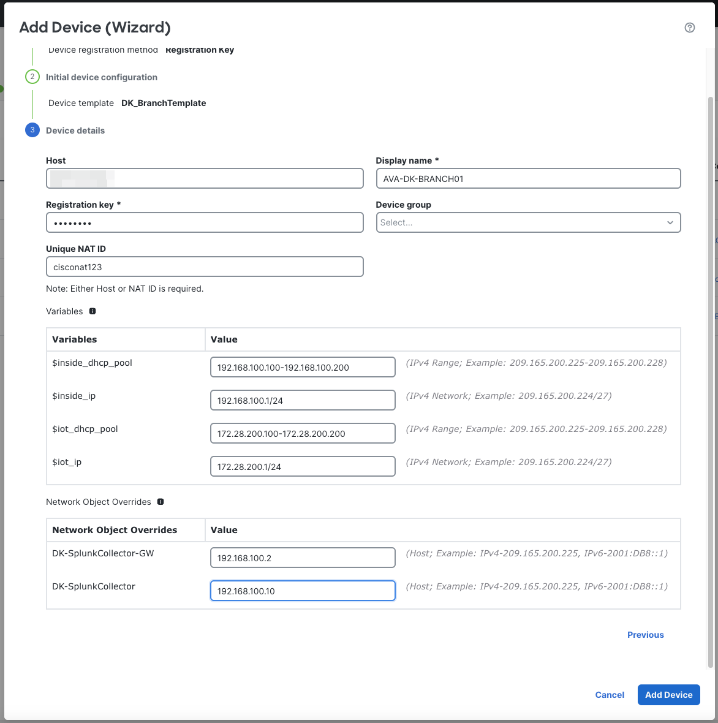Click the DK-SplunkCollector-GW value field
Screen dimensions: 718x723
point(303,558)
